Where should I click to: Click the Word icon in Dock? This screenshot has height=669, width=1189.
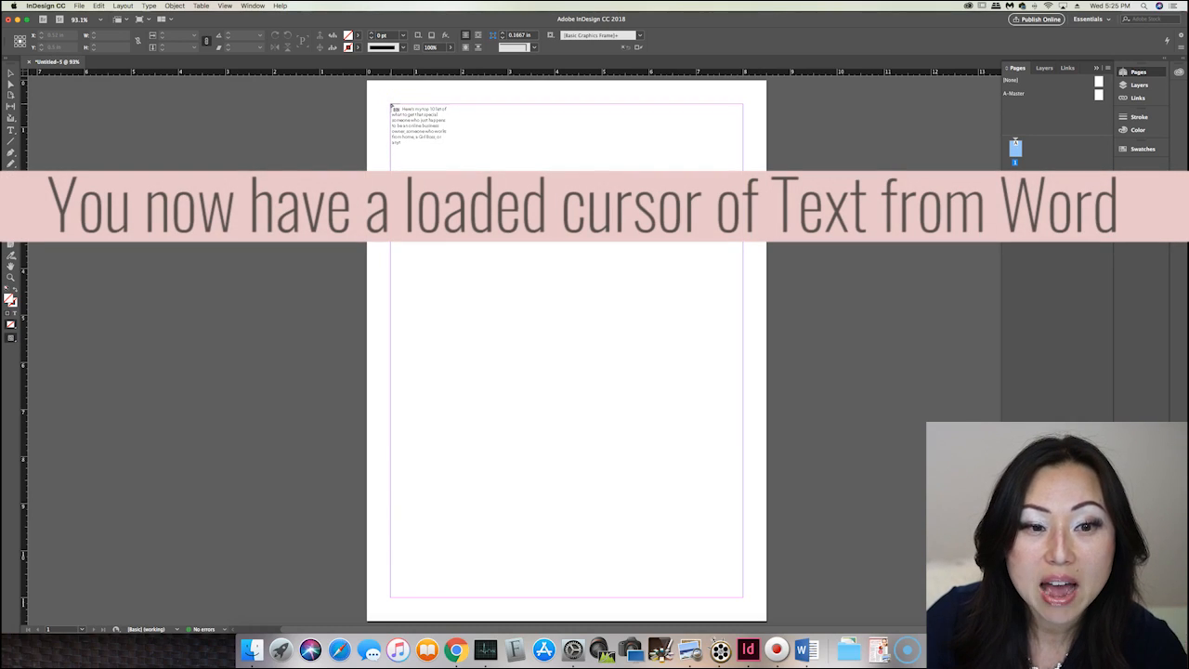(x=805, y=649)
